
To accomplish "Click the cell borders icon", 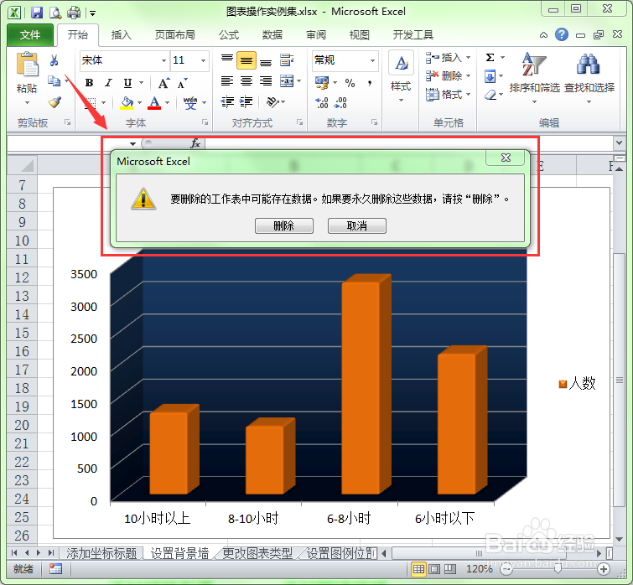I will tap(91, 103).
